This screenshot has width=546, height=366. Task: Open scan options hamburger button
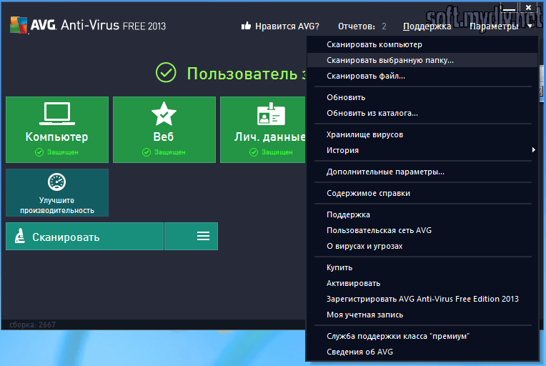[191, 236]
